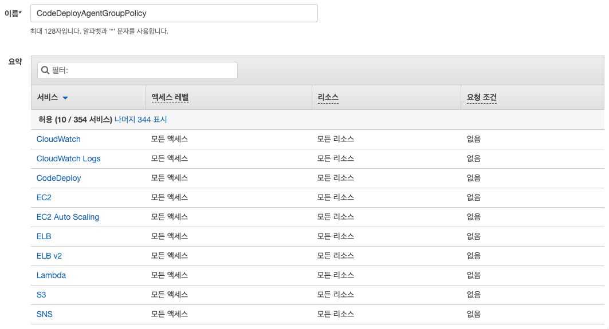Screen dimensions: 609x329
Task: Open the EC2 Auto Scaling link
Action: coord(68,217)
